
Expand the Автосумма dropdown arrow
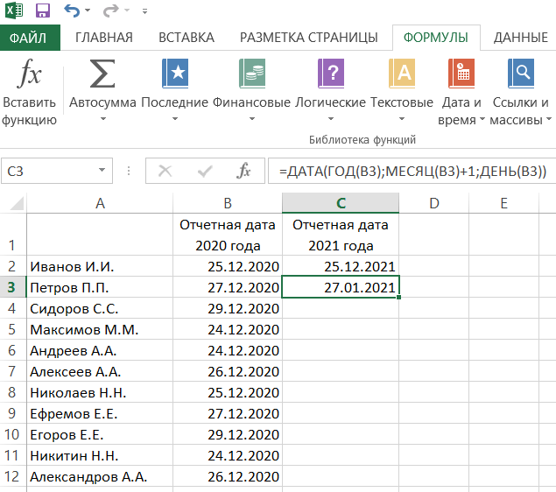(102, 119)
